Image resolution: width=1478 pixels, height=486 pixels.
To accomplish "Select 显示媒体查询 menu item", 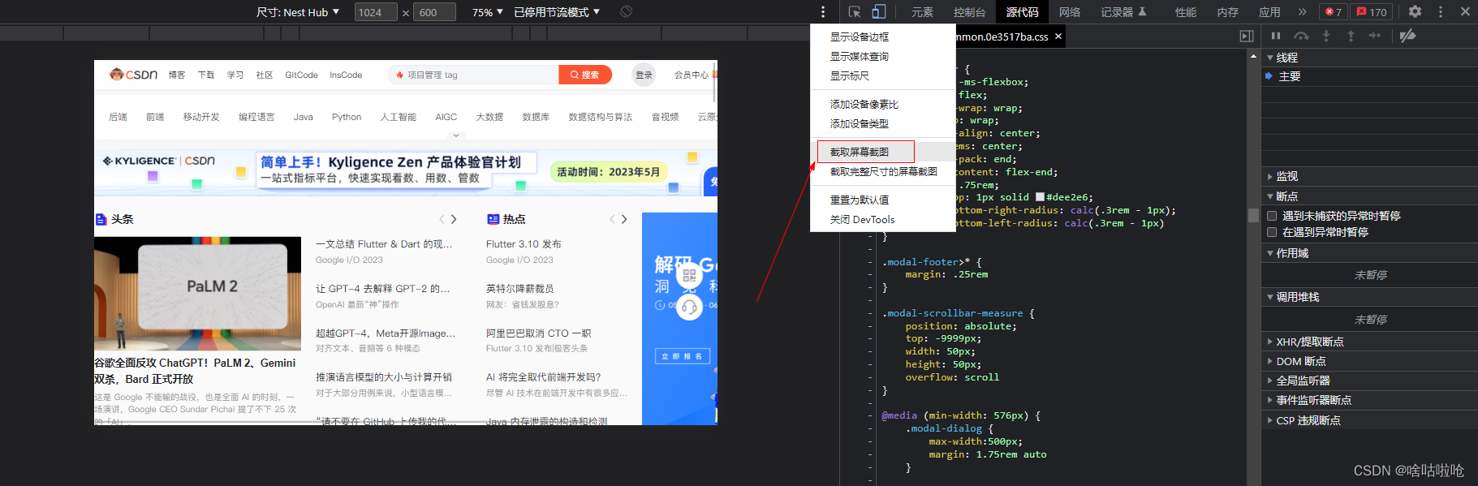I will 883,56.
